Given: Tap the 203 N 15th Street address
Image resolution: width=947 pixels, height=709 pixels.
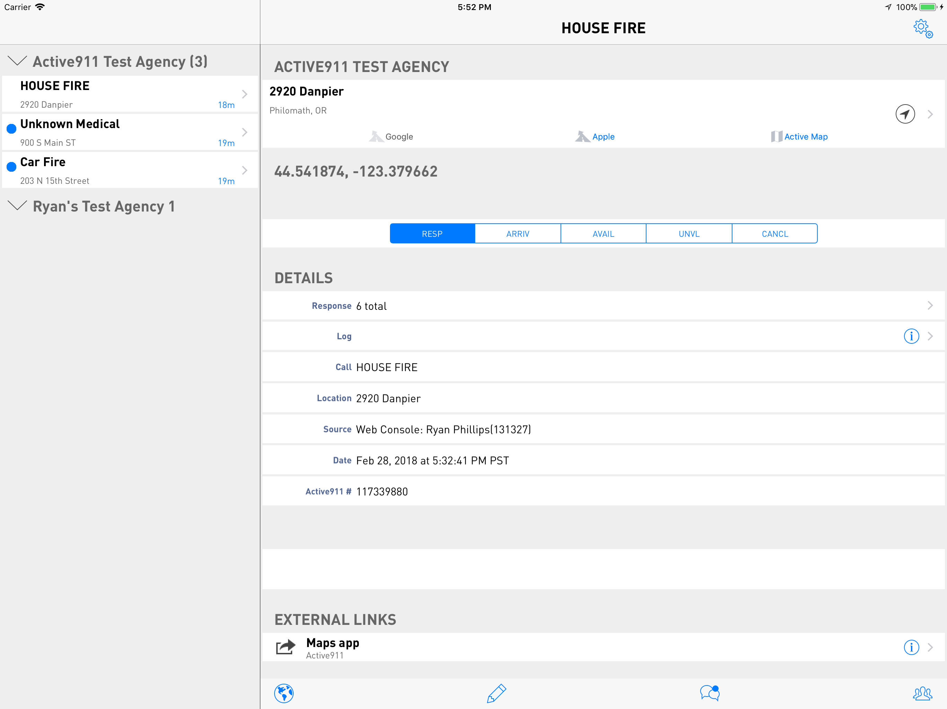Looking at the screenshot, I should [55, 181].
